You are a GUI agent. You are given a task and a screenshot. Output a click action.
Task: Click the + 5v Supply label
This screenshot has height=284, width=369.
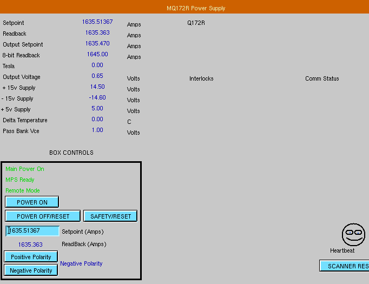(x=16, y=110)
